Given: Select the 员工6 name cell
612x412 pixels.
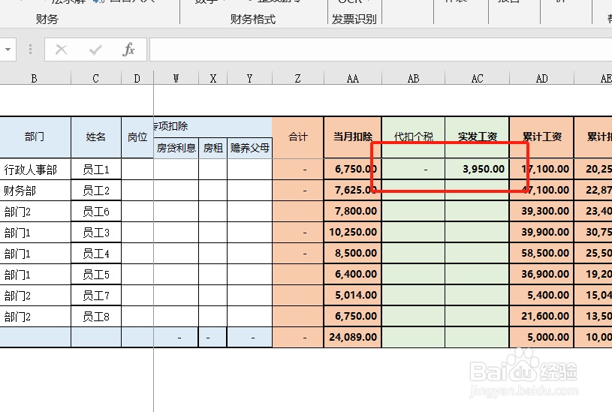Looking at the screenshot, I should click(96, 212).
